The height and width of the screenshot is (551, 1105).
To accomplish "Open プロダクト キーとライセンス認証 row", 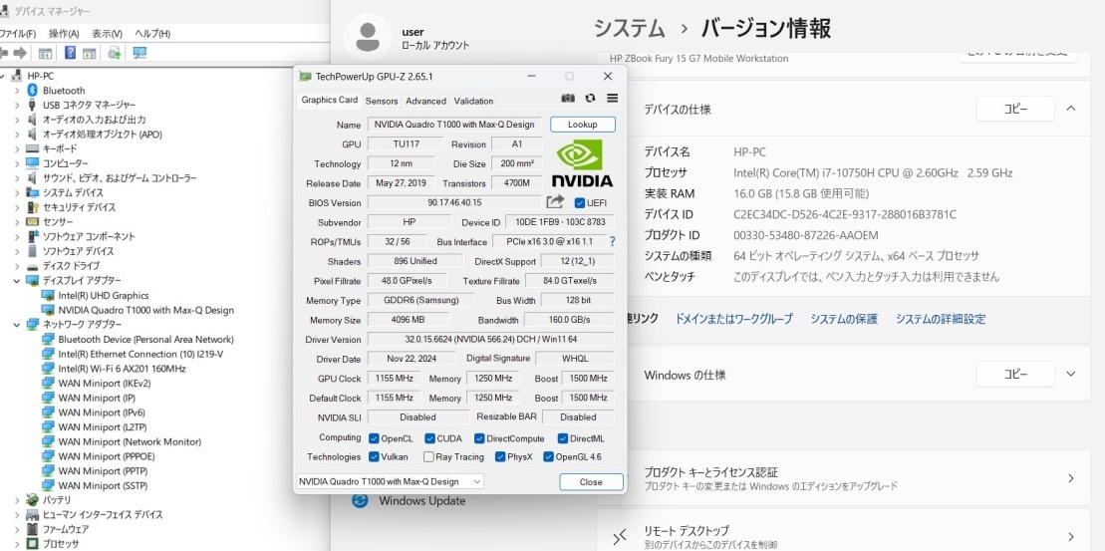I will point(844,478).
